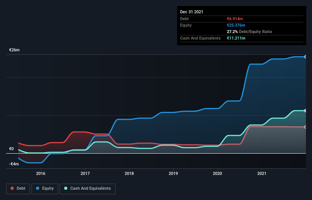Click the €11.211m cash value
Image resolution: width=312 pixels, height=200 pixels.
click(236, 38)
